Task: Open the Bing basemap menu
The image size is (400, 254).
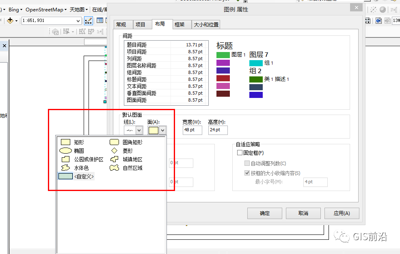Action: click(15, 10)
